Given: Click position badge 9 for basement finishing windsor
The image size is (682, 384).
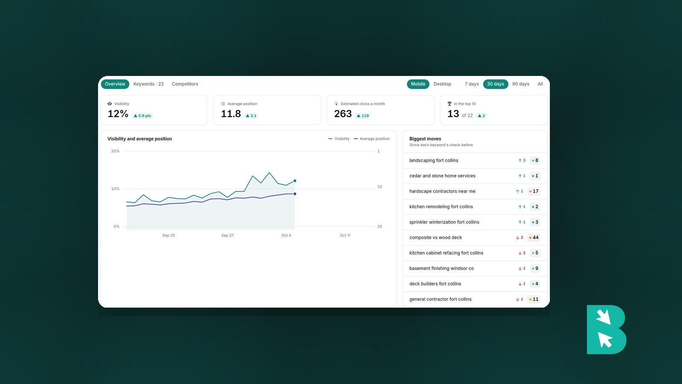Looking at the screenshot, I should point(535,268).
